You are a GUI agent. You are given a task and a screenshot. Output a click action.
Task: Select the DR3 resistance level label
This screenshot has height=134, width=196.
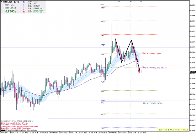pos(103,7)
